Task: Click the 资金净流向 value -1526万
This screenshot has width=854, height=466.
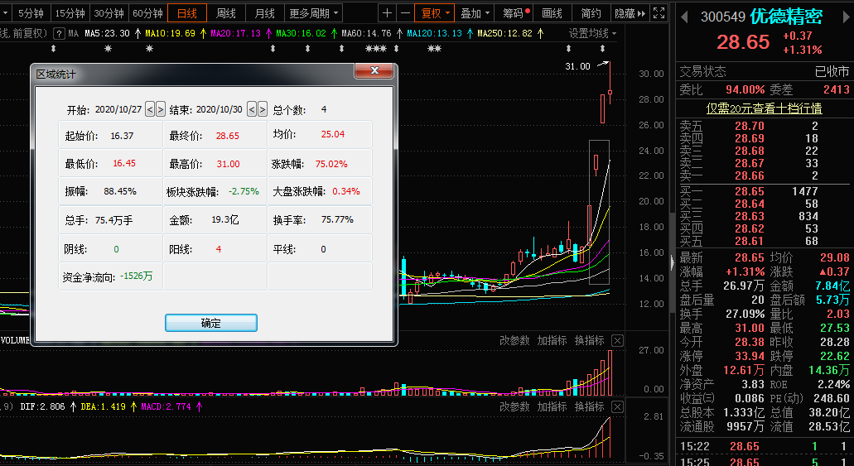Action: (136, 276)
